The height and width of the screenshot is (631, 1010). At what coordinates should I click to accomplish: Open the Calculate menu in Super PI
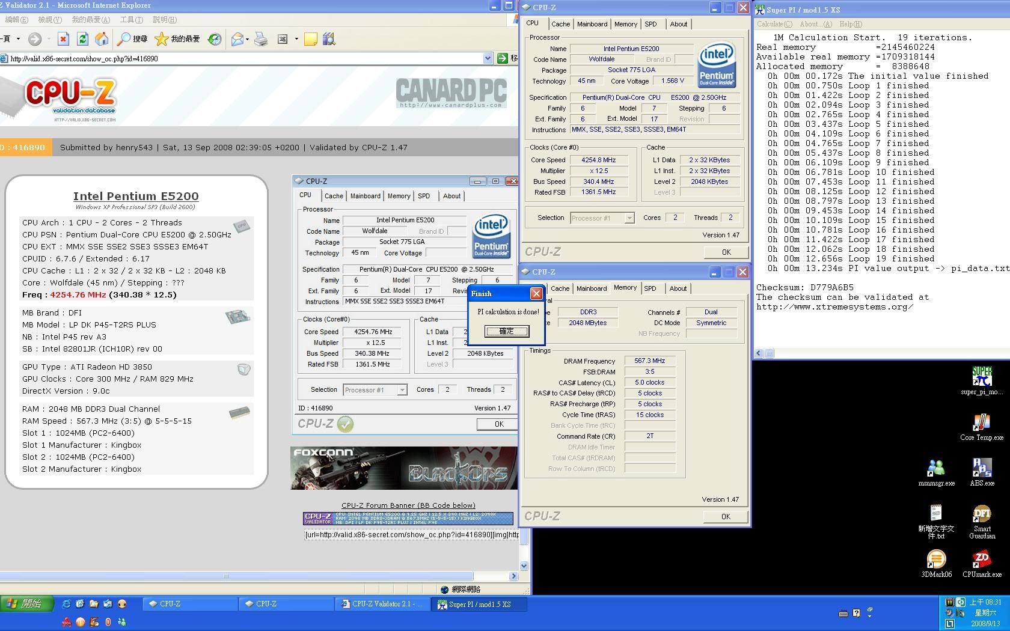[x=774, y=24]
